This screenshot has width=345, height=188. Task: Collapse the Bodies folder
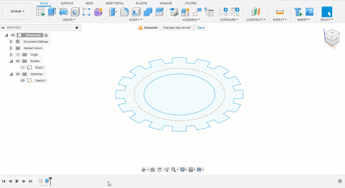(x=11, y=61)
